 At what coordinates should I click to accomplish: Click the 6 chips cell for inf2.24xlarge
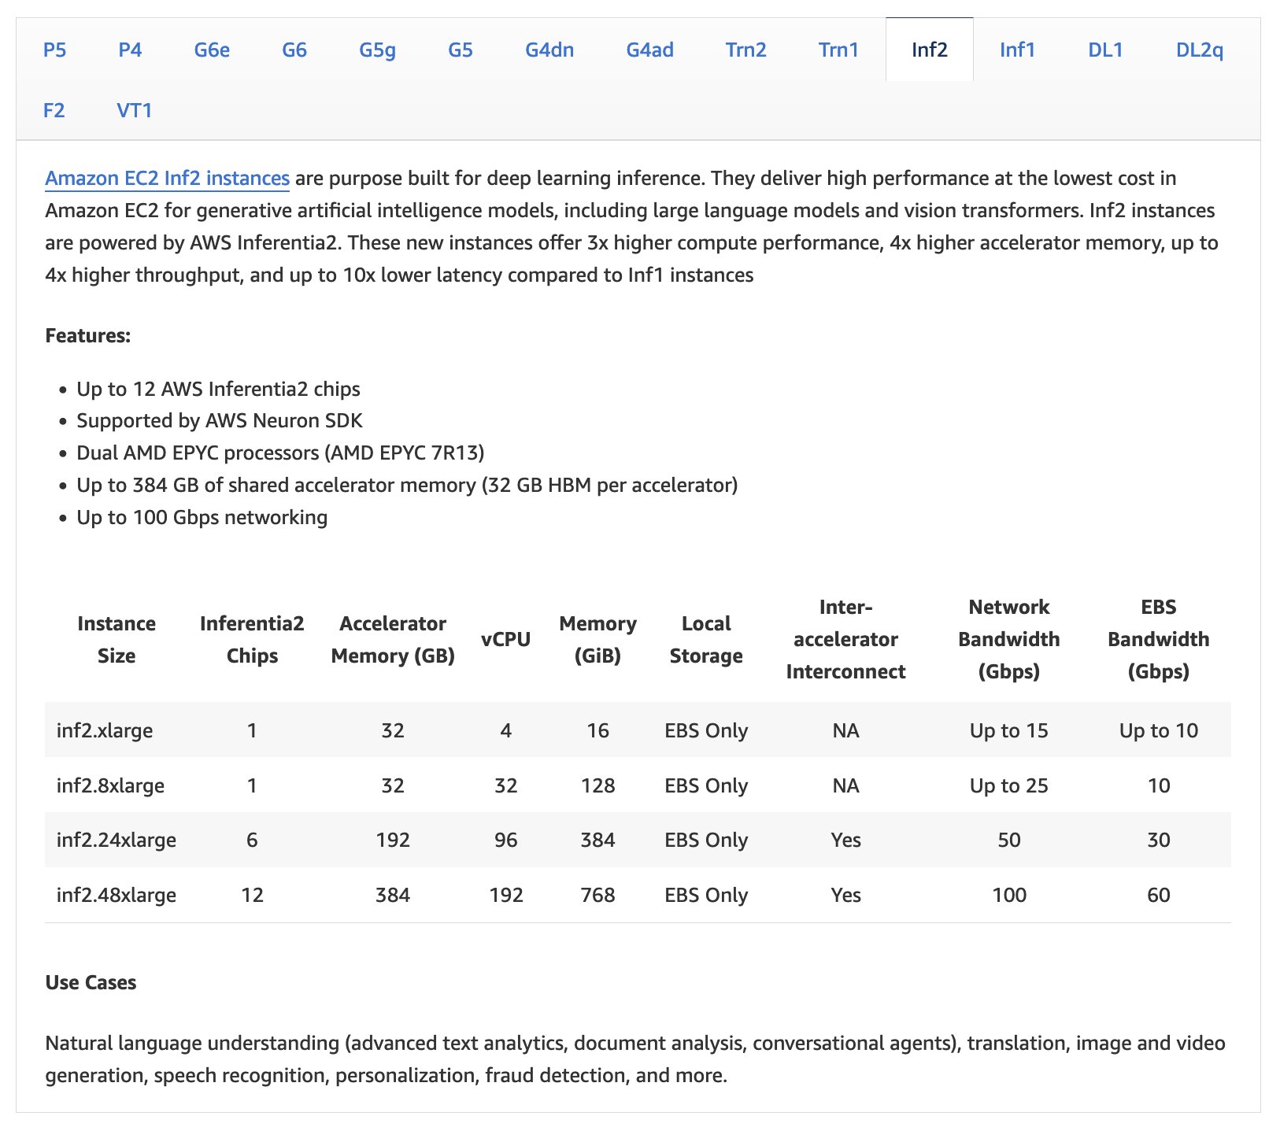[252, 840]
